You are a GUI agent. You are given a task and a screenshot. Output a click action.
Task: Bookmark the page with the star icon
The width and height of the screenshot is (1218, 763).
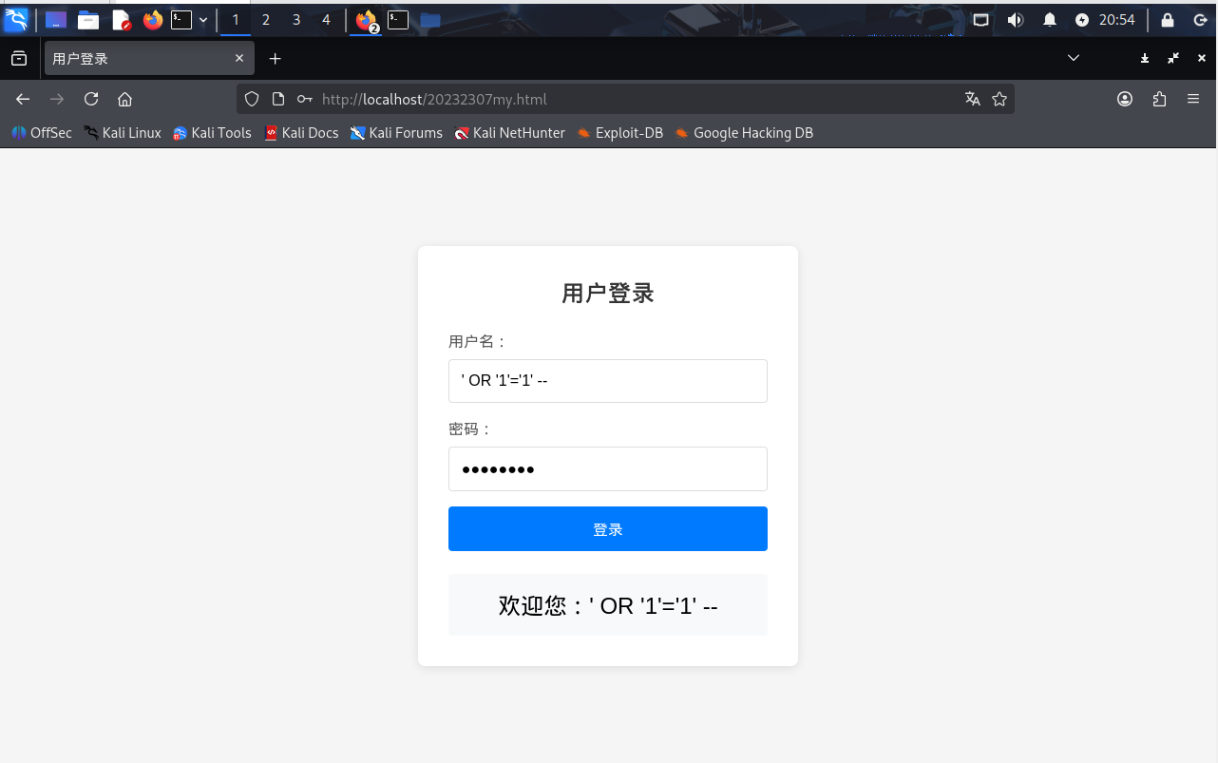click(999, 99)
